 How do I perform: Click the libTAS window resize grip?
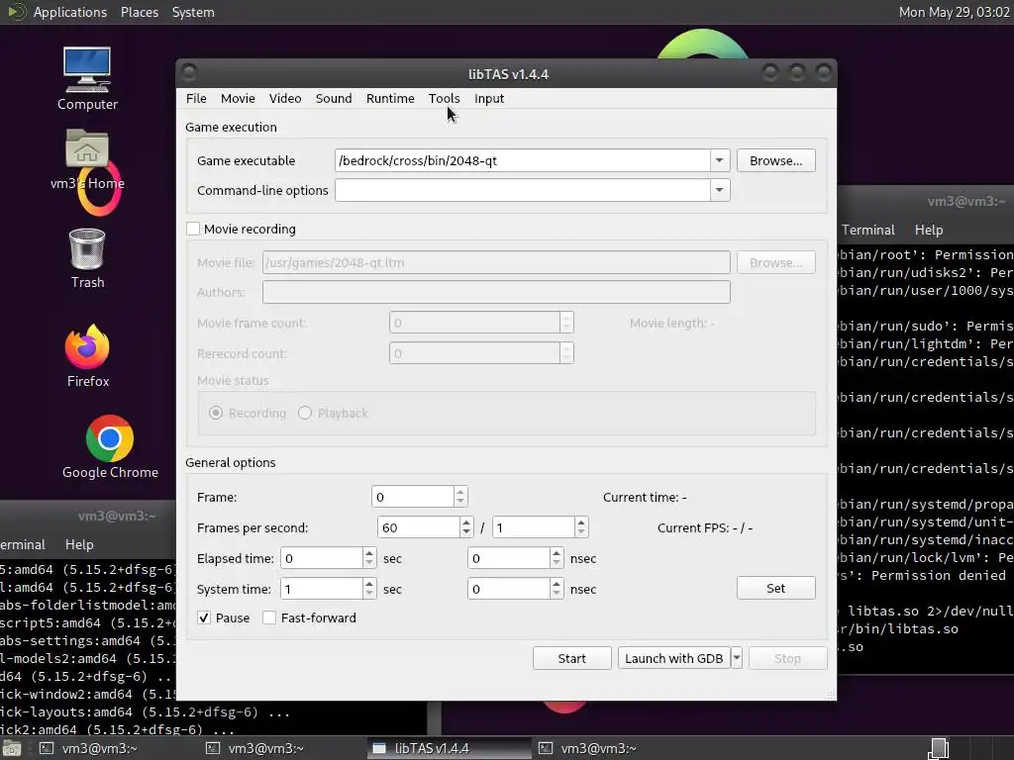point(831,694)
